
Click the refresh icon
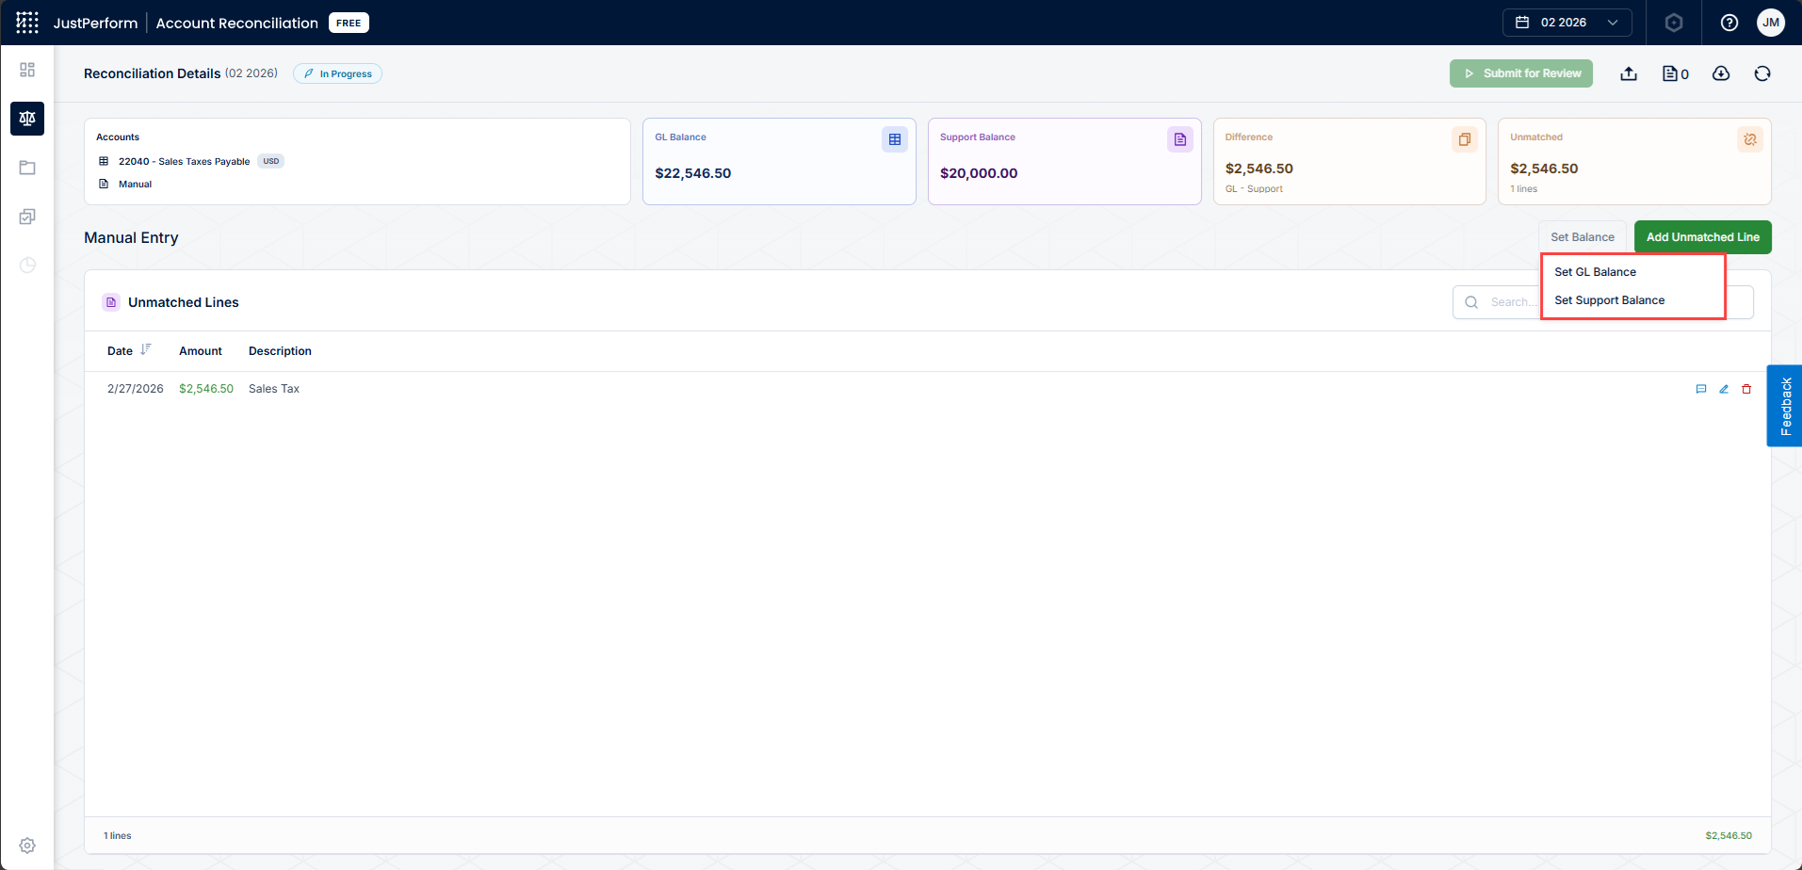coord(1762,73)
